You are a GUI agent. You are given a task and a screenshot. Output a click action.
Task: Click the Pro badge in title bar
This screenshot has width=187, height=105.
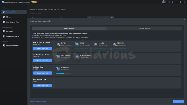tap(34, 2)
